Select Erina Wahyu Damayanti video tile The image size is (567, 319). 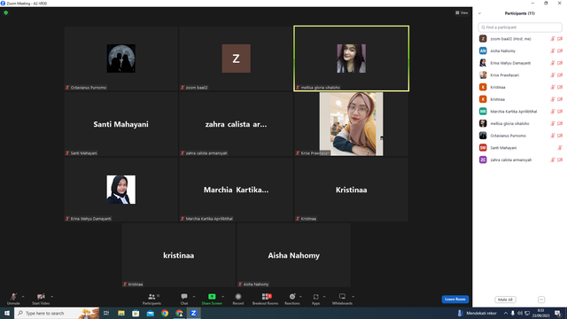tap(121, 190)
